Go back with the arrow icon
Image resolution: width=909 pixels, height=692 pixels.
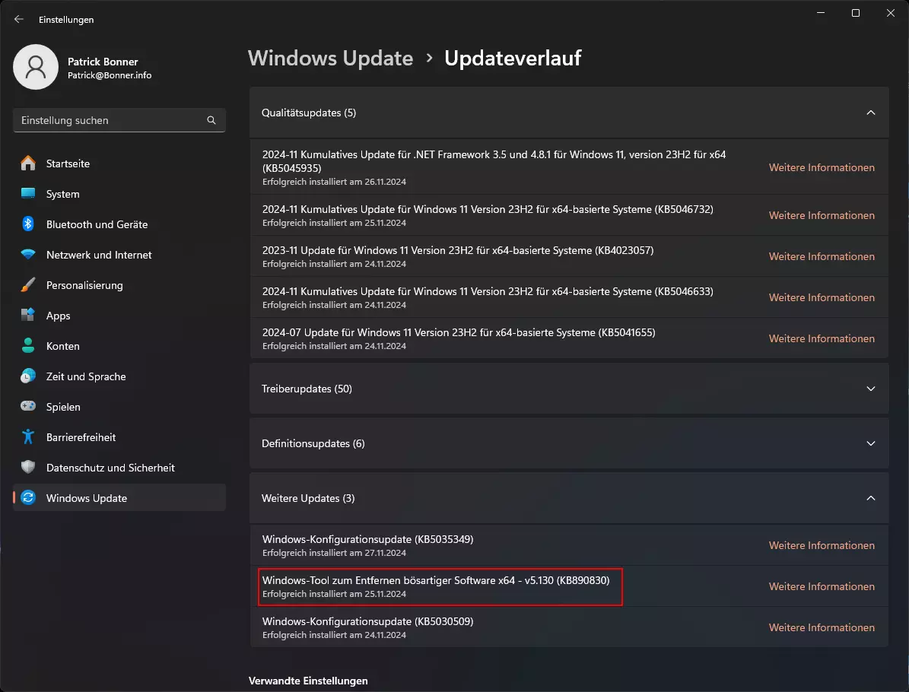(x=18, y=19)
